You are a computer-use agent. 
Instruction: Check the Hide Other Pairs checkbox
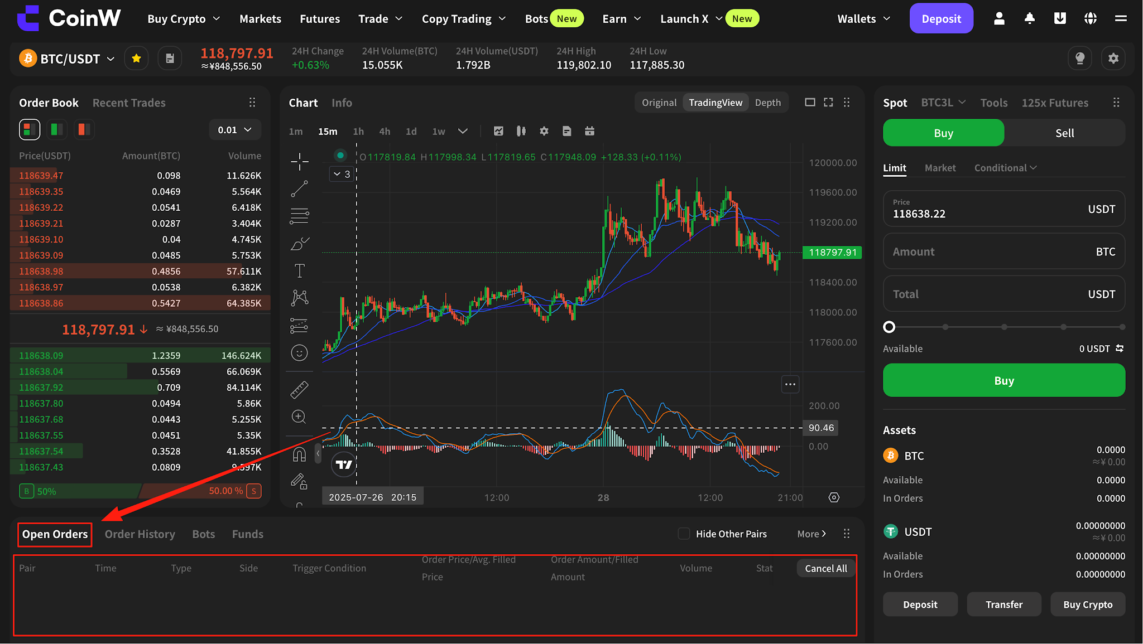684,534
